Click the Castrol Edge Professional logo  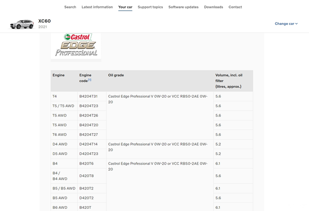click(76, 45)
